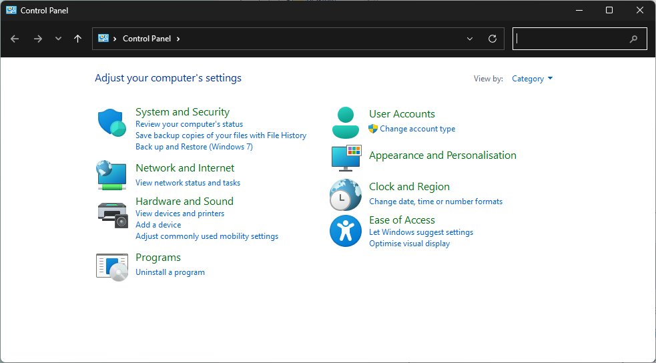Image resolution: width=656 pixels, height=363 pixels.
Task: Open System and Security category
Action: 182,111
